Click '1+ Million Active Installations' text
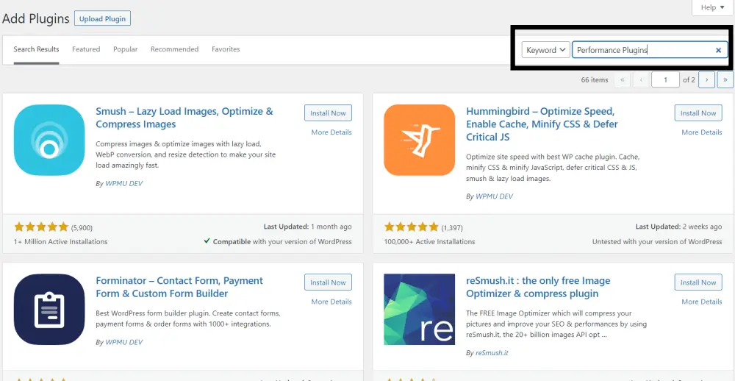The height and width of the screenshot is (381, 735). (x=61, y=242)
